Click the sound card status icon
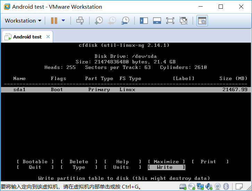The height and width of the screenshot is (191, 252). point(209,186)
